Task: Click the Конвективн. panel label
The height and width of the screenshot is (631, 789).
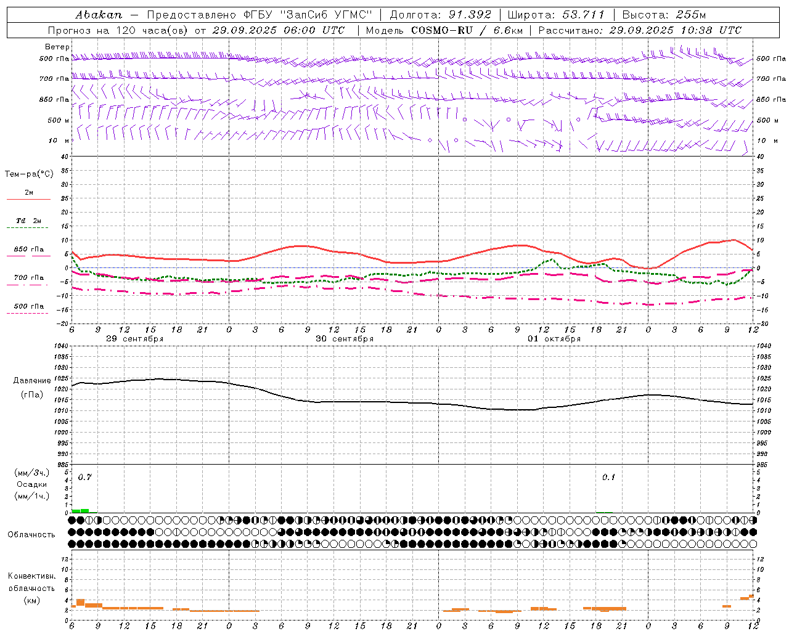Action: (31, 576)
